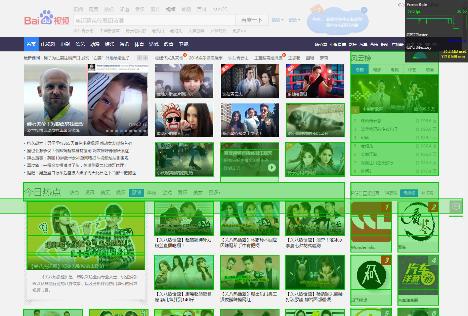Click the play icon beside 977.4 万
Viewport: 468px width, 316px height.
point(418,171)
